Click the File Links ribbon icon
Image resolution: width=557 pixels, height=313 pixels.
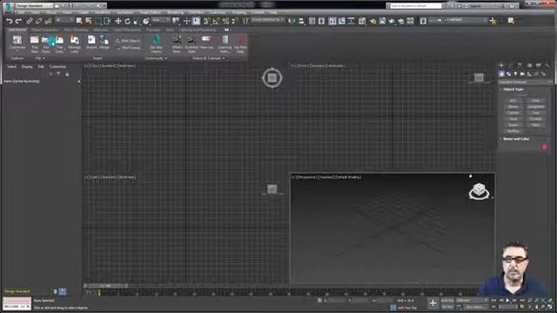pos(60,44)
